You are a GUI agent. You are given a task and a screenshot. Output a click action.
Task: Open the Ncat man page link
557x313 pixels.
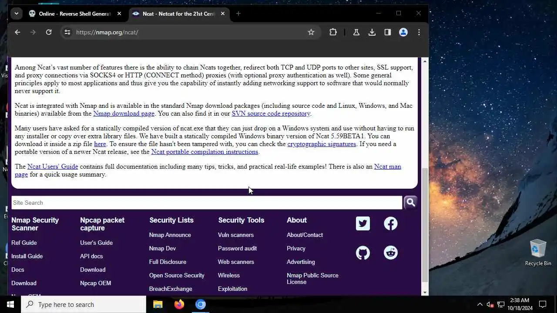coord(387,166)
